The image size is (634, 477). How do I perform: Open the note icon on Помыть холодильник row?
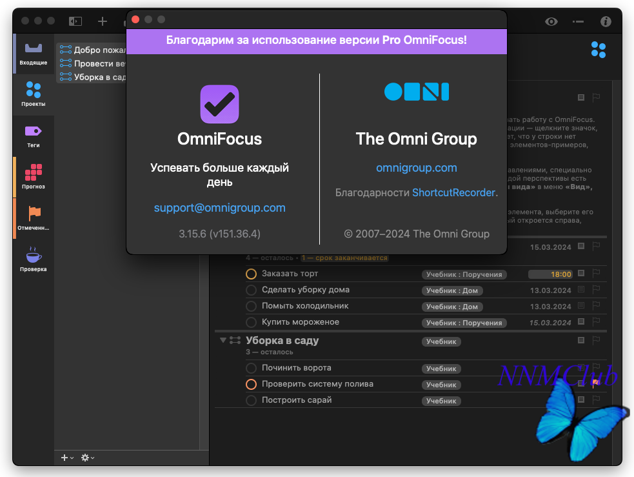pos(581,305)
